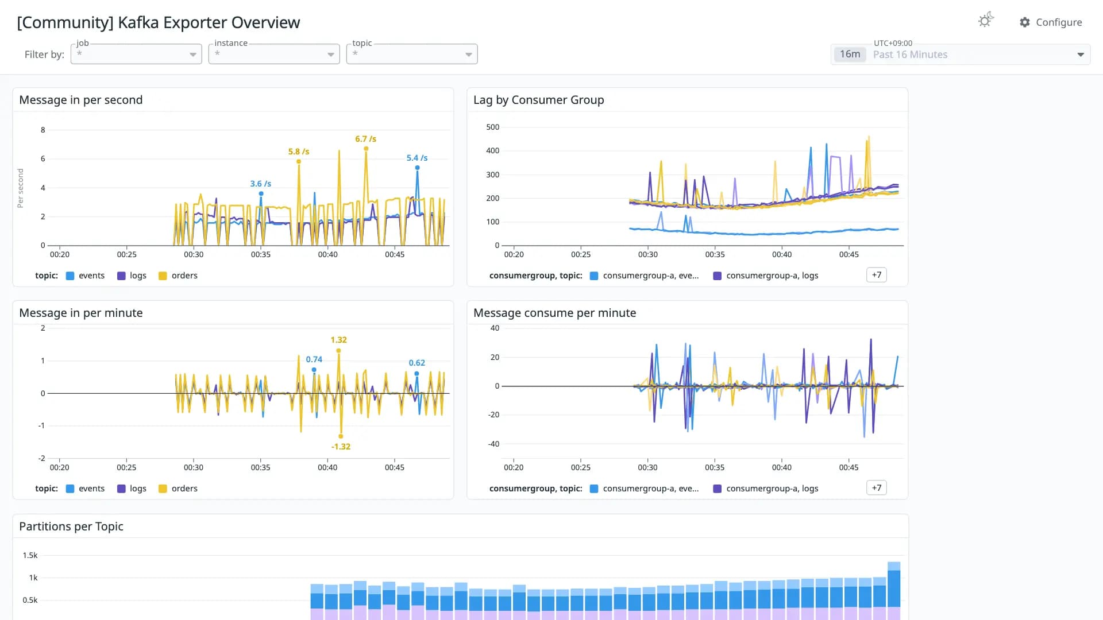Click the orders legend swatch in Message in per second

tap(163, 276)
